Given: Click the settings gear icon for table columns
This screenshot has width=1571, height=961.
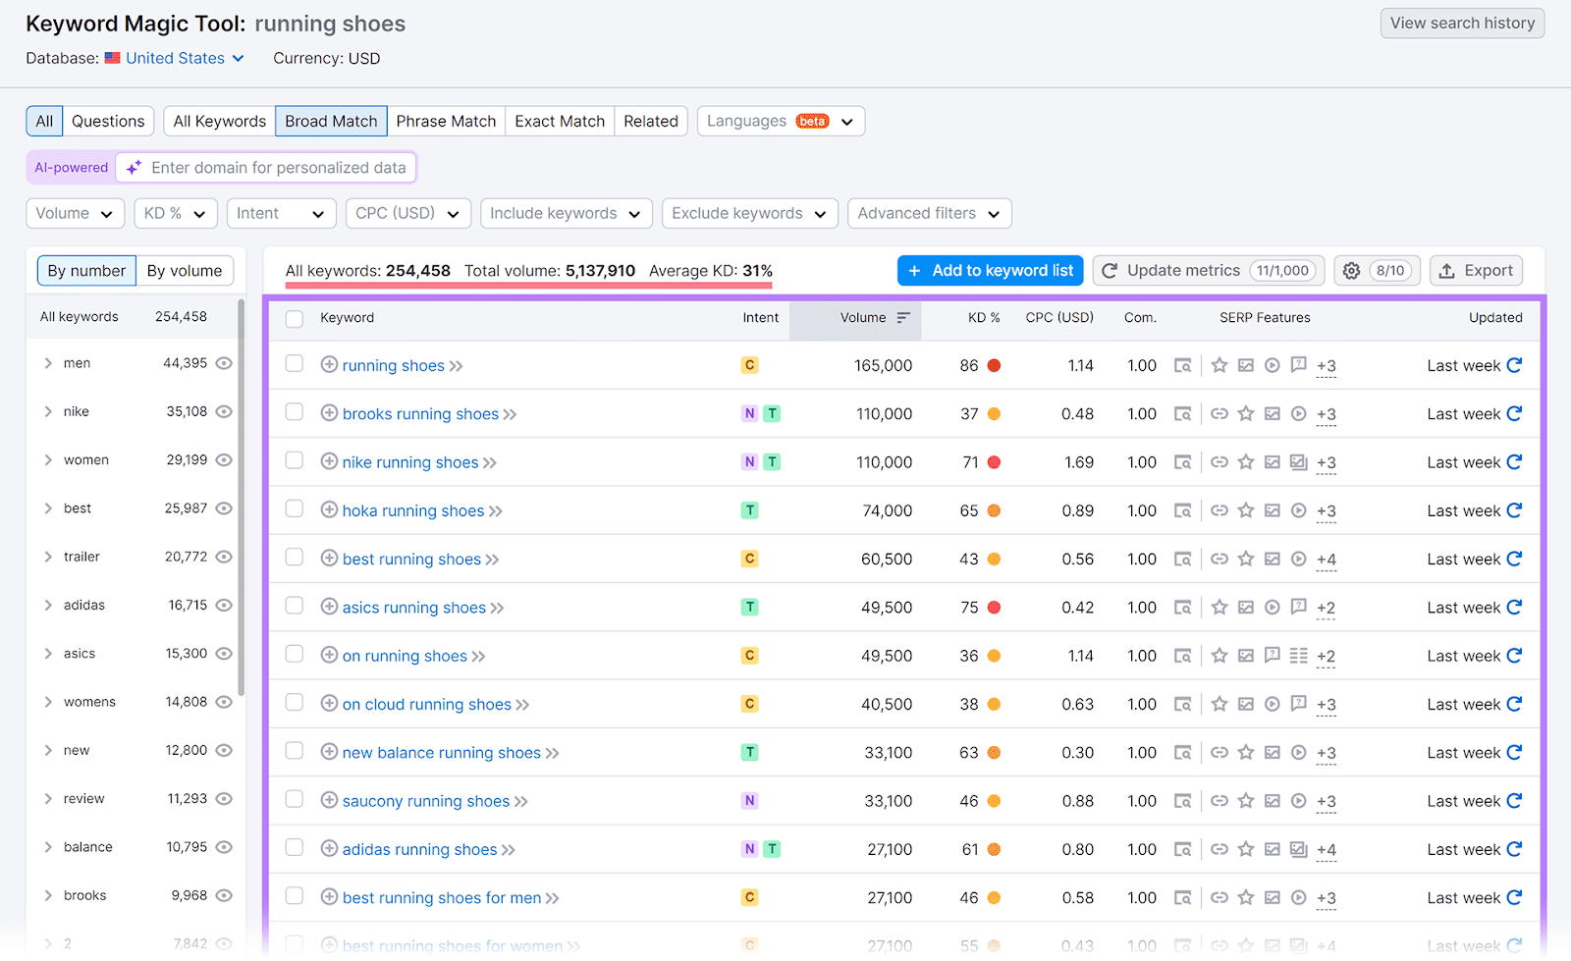Looking at the screenshot, I should (x=1352, y=271).
